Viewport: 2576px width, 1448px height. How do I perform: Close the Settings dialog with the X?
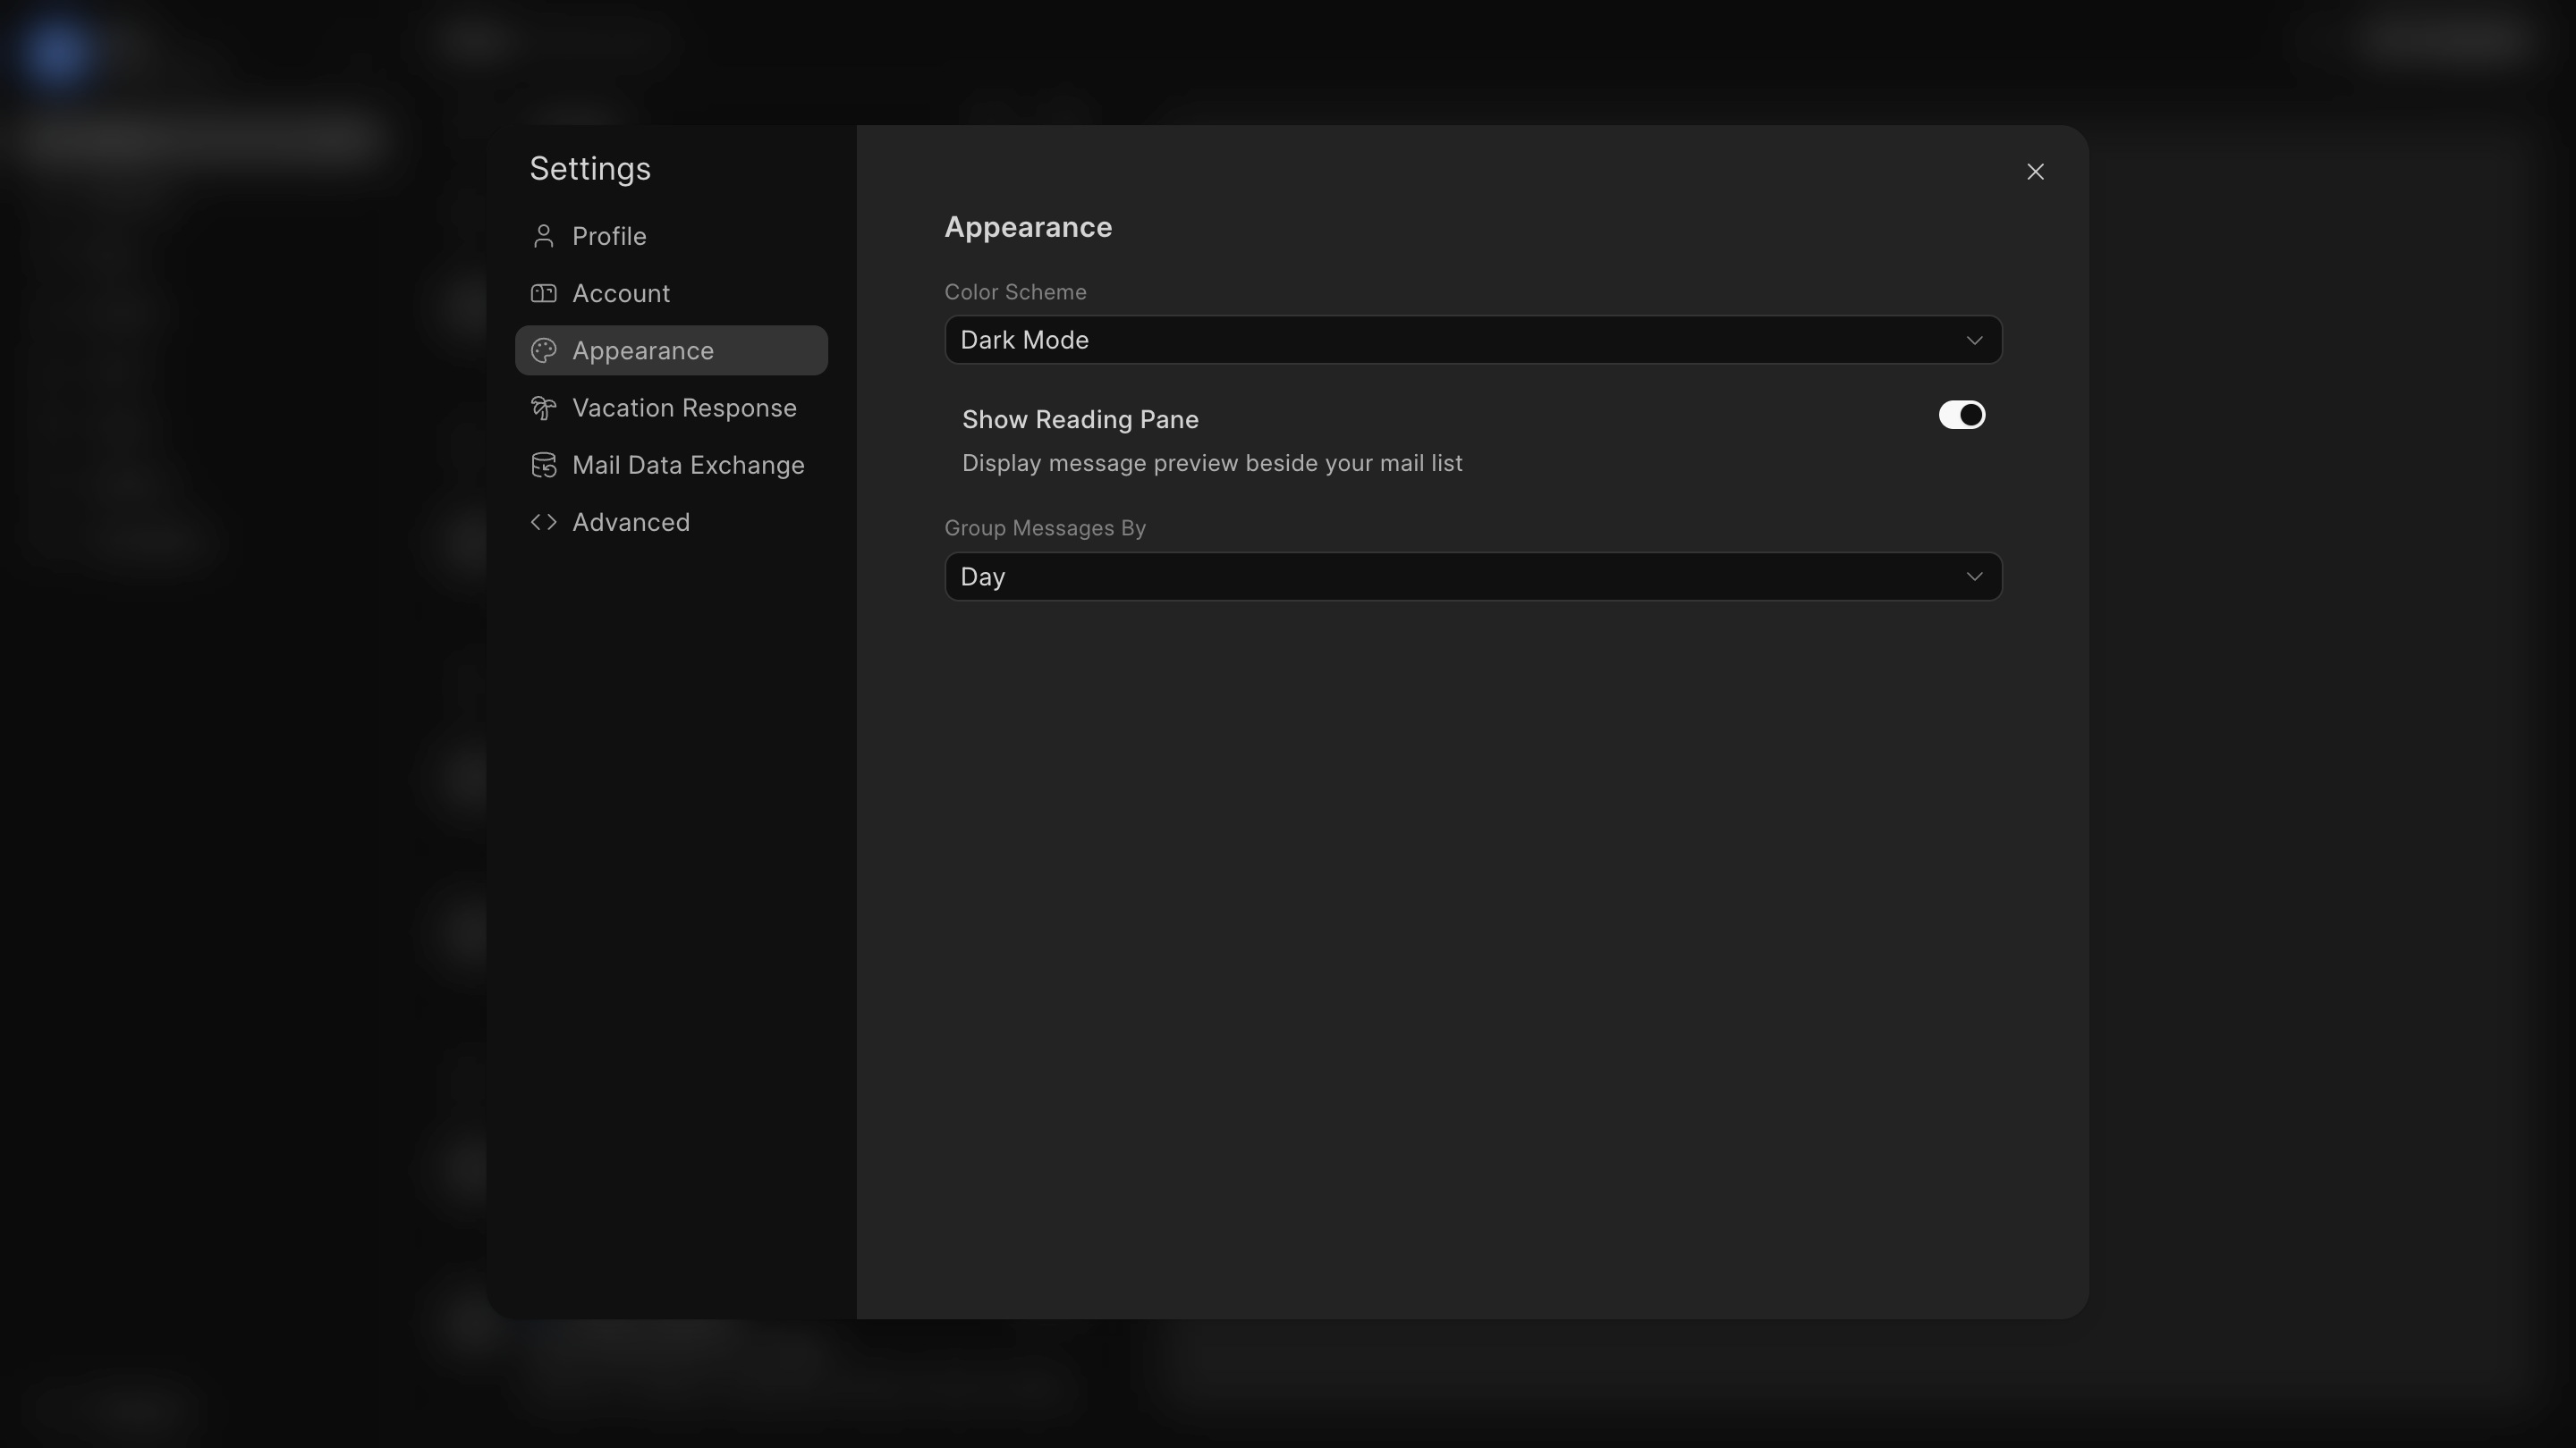click(x=2035, y=172)
